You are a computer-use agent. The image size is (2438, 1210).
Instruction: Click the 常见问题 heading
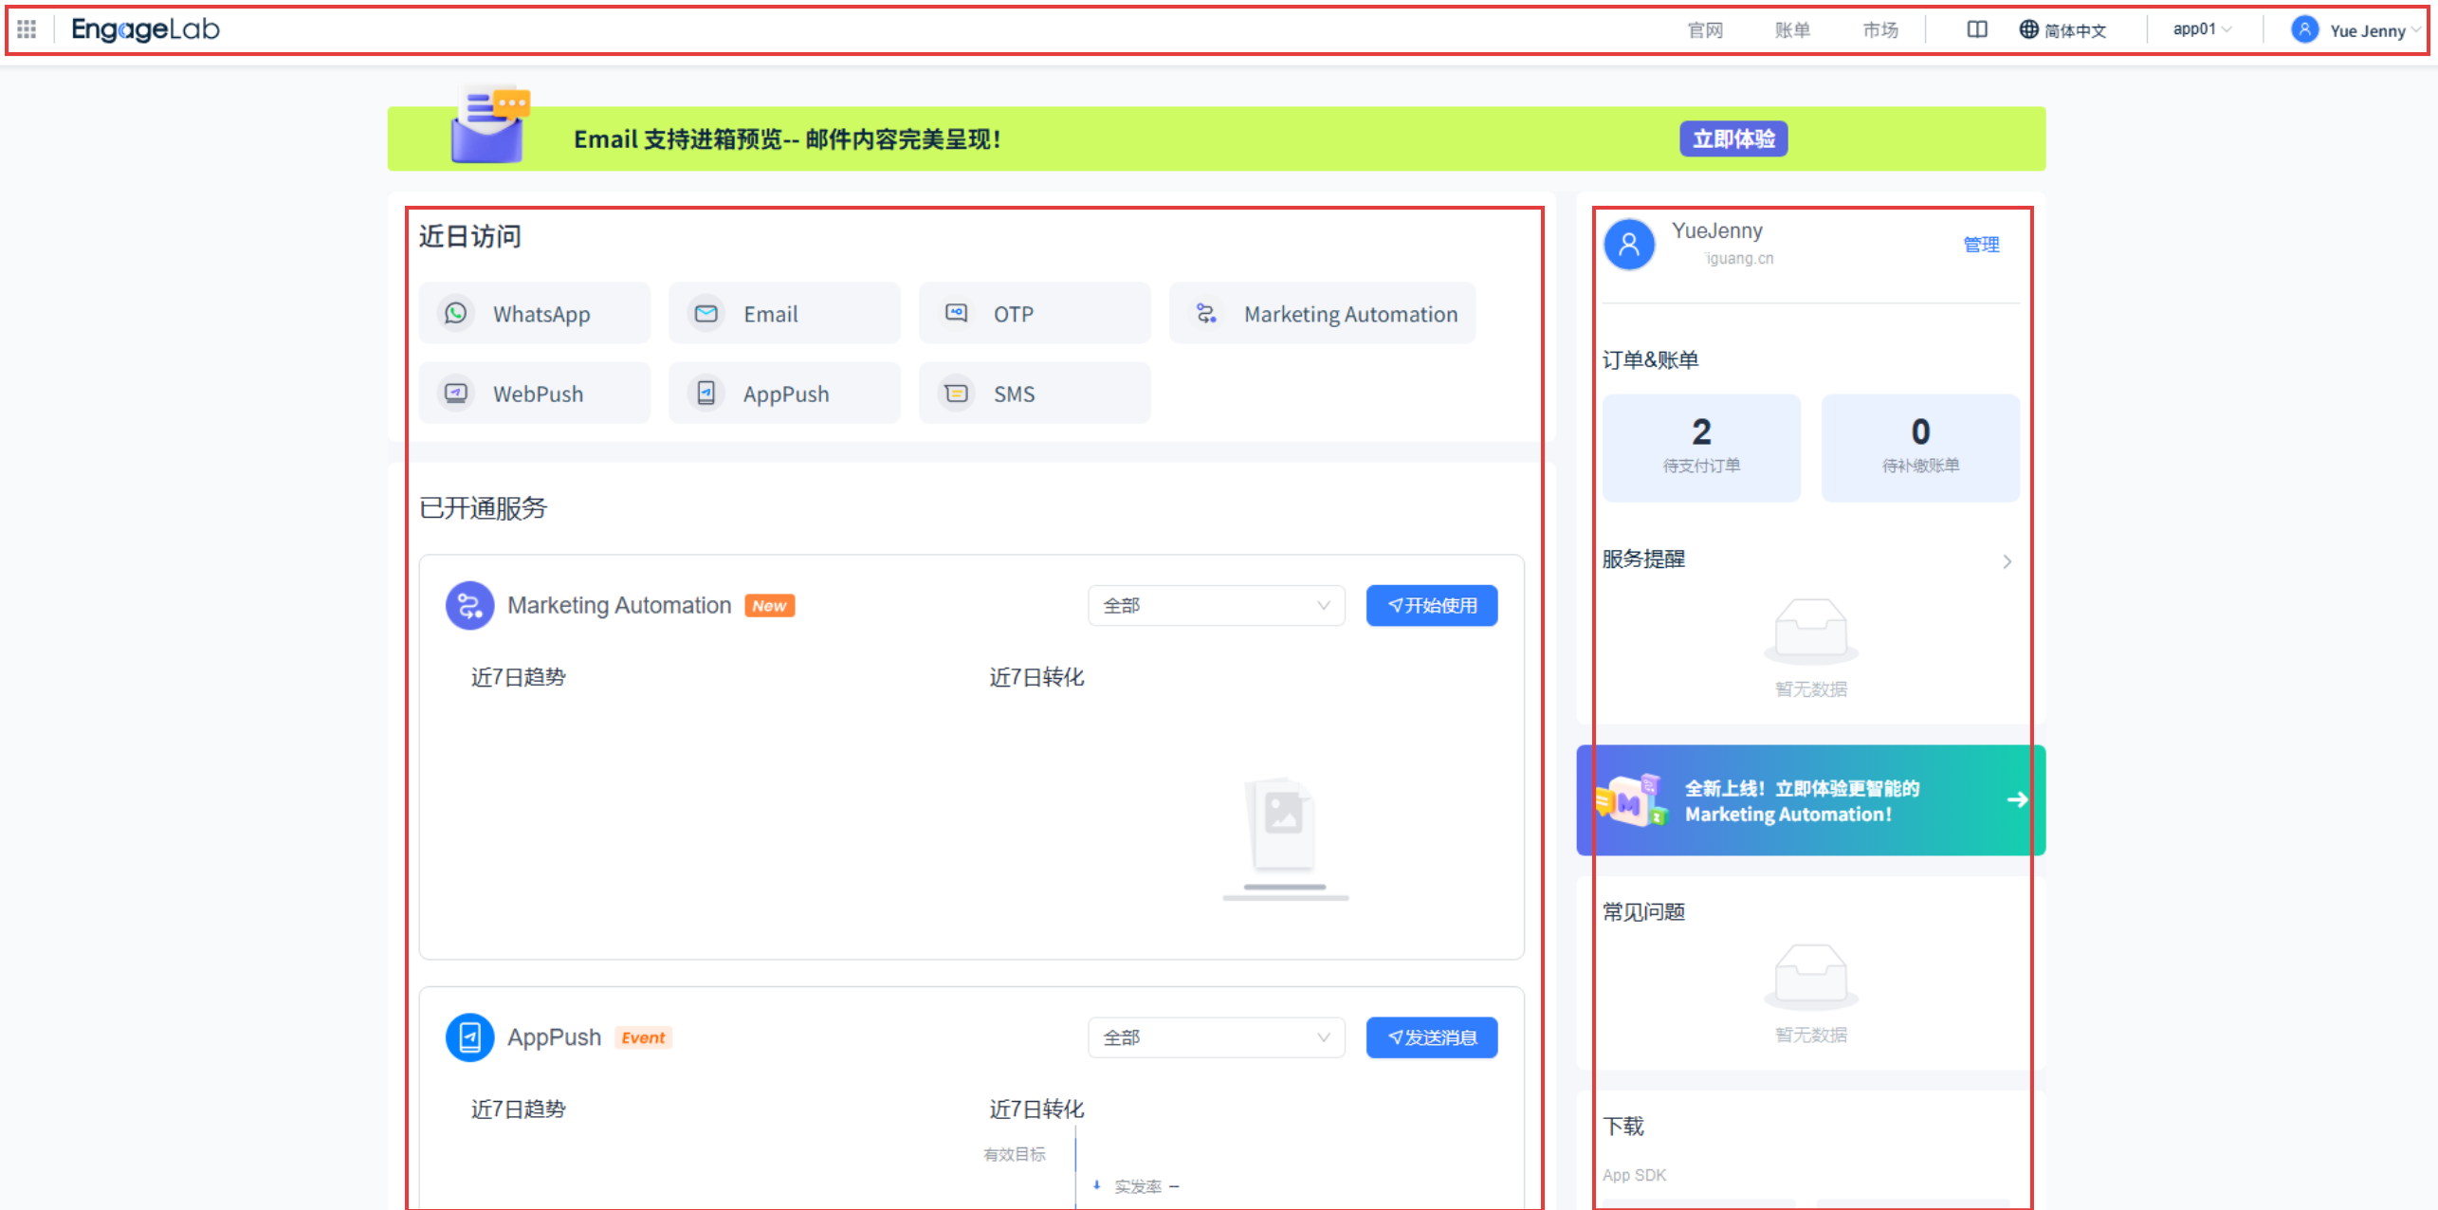coord(1643,911)
